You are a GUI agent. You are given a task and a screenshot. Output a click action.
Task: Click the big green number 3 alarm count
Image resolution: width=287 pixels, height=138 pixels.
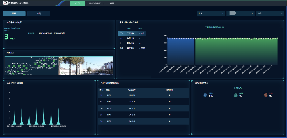6,36
